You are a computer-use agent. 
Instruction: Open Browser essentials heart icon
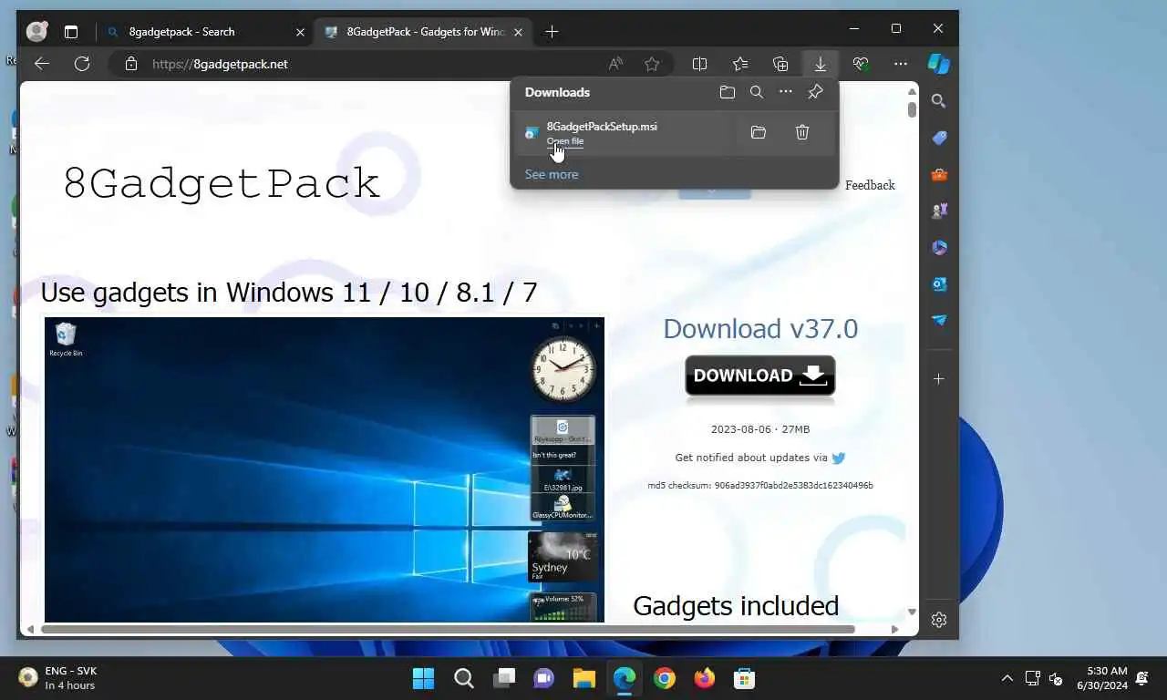(x=861, y=64)
